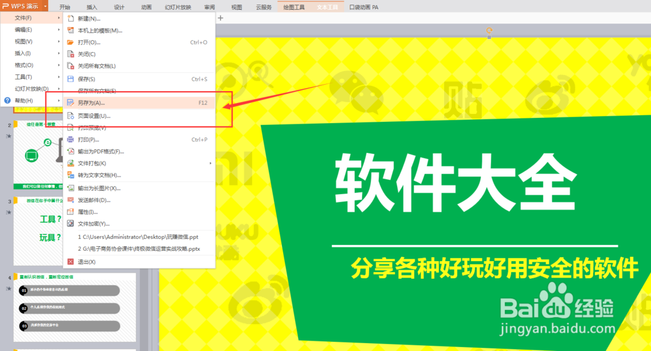Click the 输出为长图片(X) picture icon
This screenshot has height=351, width=651.
point(70,188)
